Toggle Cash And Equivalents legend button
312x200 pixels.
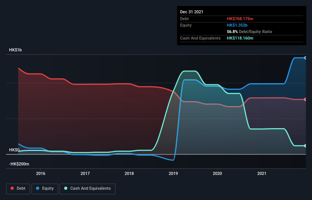click(87, 189)
